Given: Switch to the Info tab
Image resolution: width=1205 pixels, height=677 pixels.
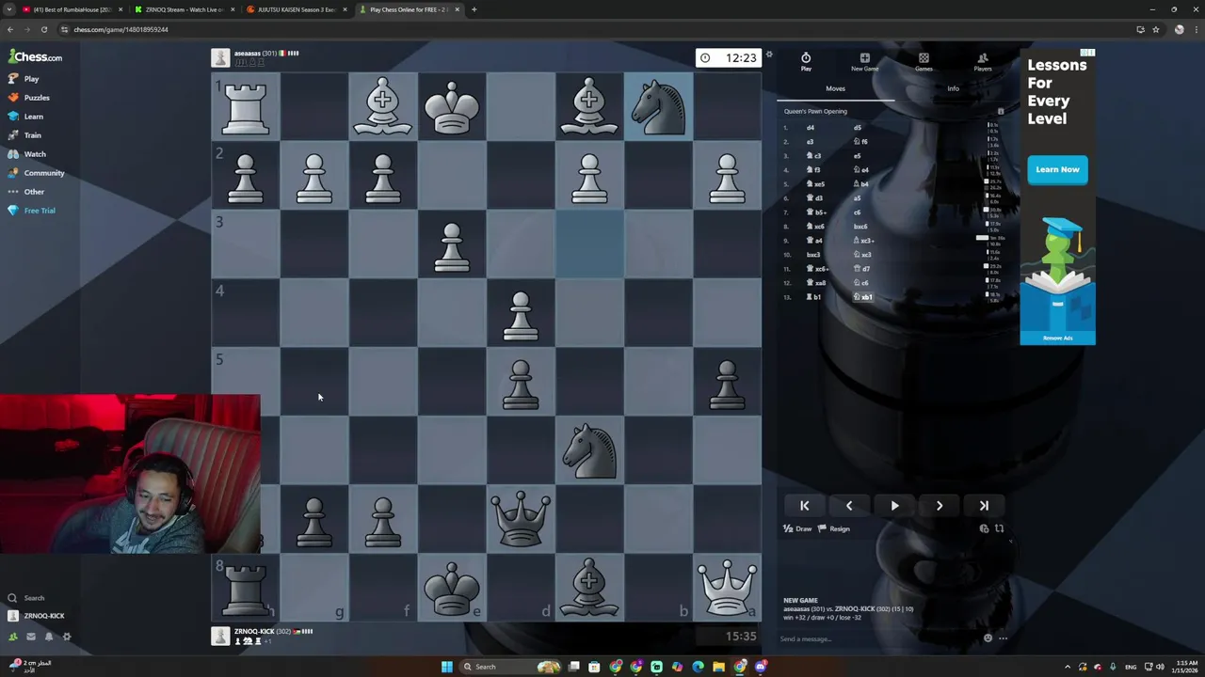Looking at the screenshot, I should [953, 88].
